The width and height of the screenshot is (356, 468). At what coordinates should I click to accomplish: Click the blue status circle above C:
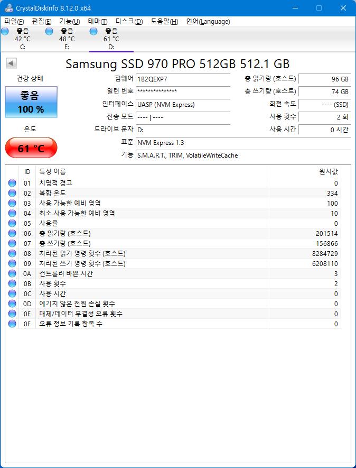point(5,31)
